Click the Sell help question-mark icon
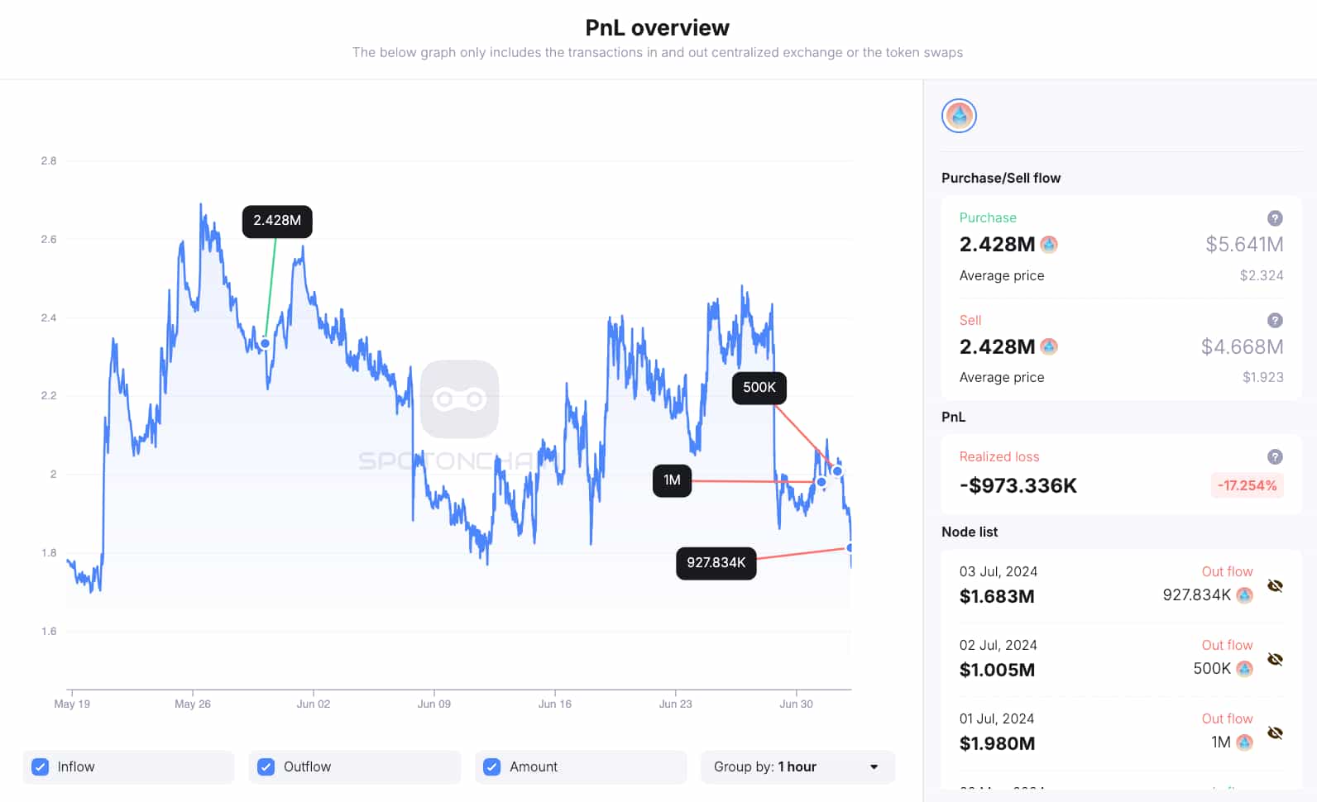The width and height of the screenshot is (1317, 802). click(x=1275, y=320)
